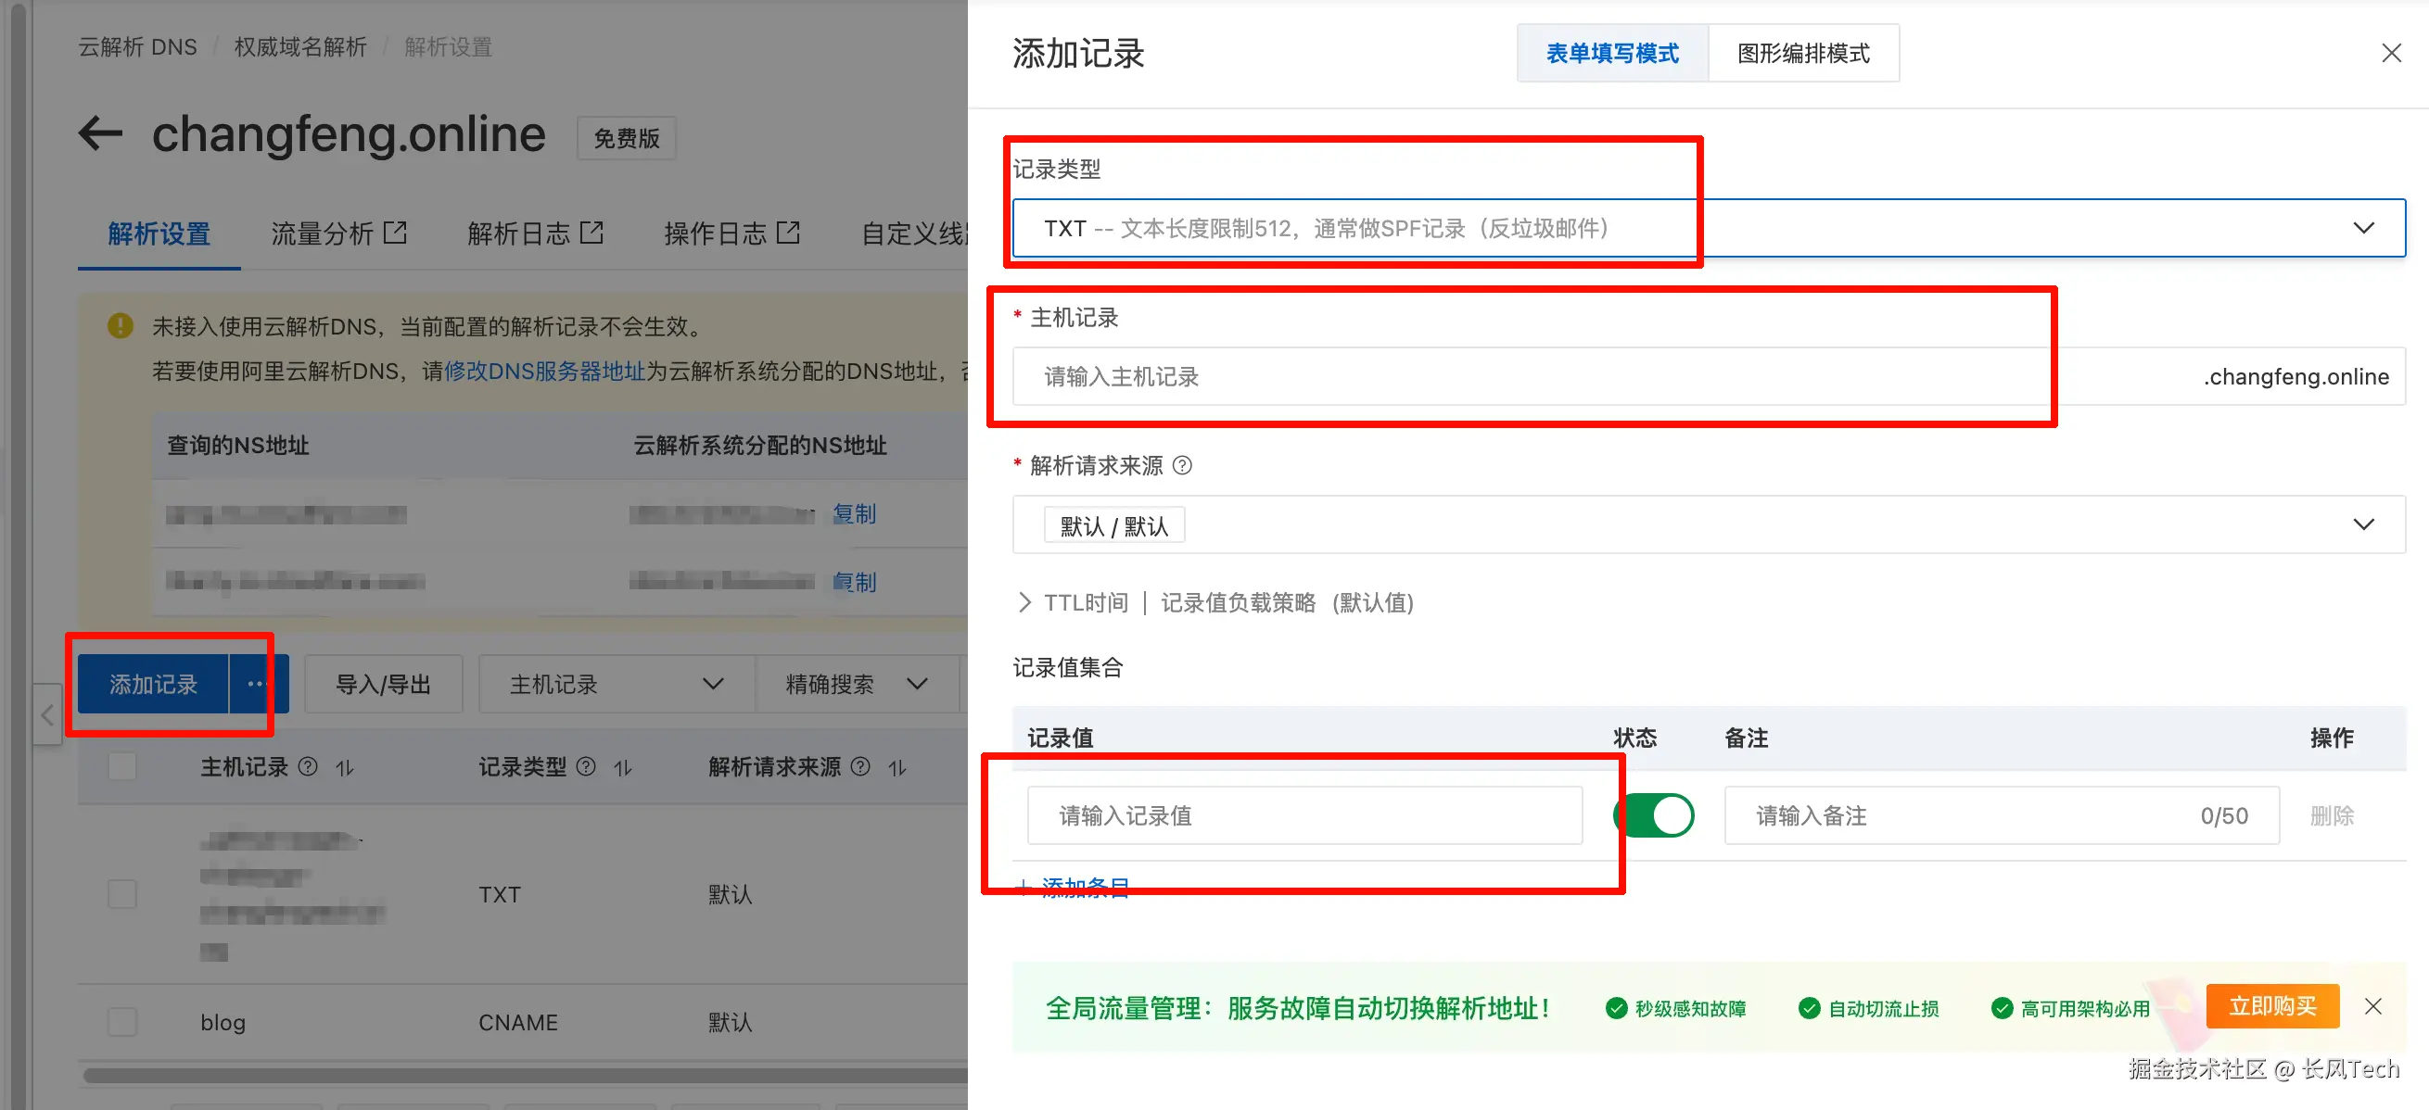Collapse the left sidebar with the arrow handle
2429x1110 pixels.
click(47, 715)
